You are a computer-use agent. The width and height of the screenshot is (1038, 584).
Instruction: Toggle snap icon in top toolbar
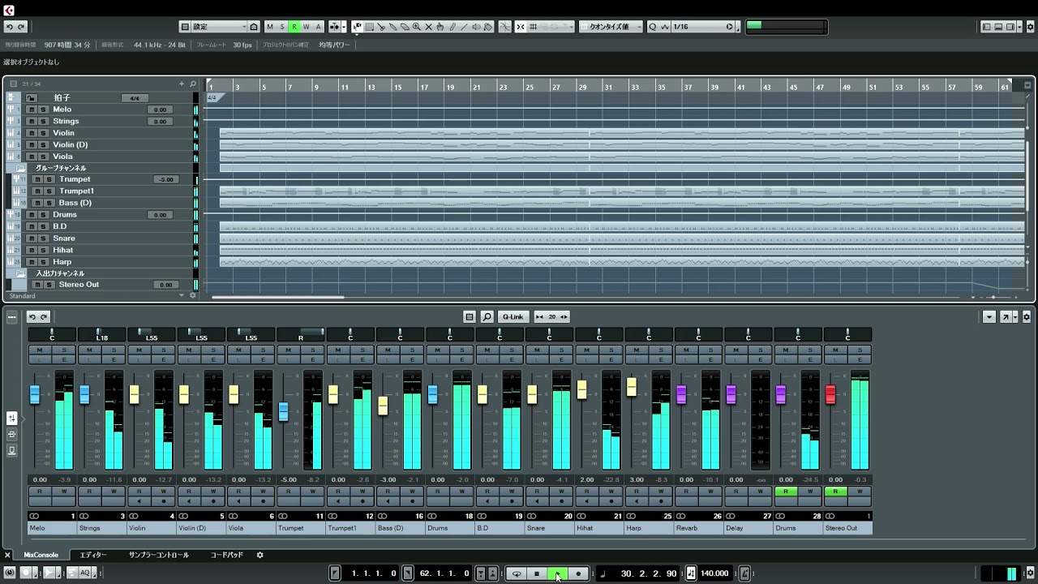pos(521,27)
